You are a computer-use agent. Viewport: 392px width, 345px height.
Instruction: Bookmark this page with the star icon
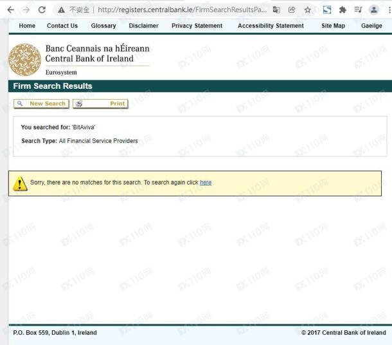pyautogui.click(x=308, y=10)
